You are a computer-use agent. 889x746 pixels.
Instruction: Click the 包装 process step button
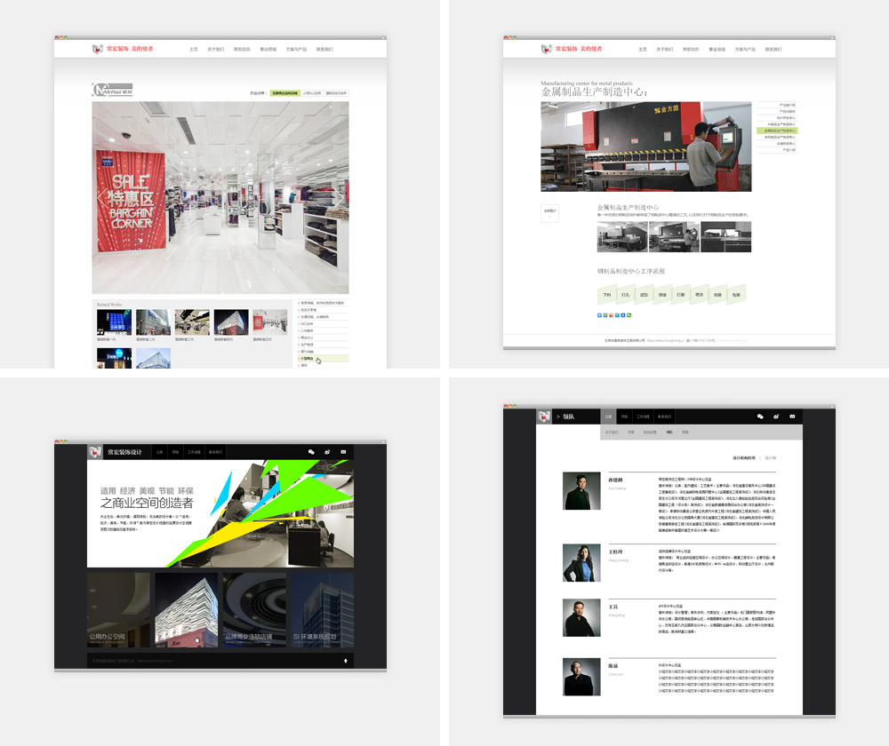(x=735, y=294)
